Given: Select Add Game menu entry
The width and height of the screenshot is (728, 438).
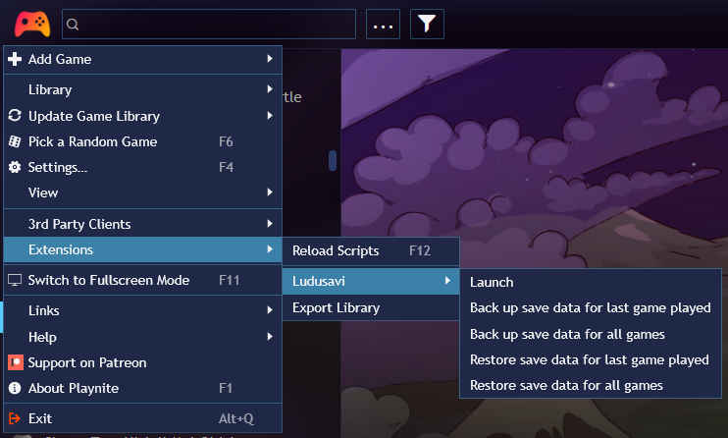Looking at the screenshot, I should pyautogui.click(x=142, y=59).
